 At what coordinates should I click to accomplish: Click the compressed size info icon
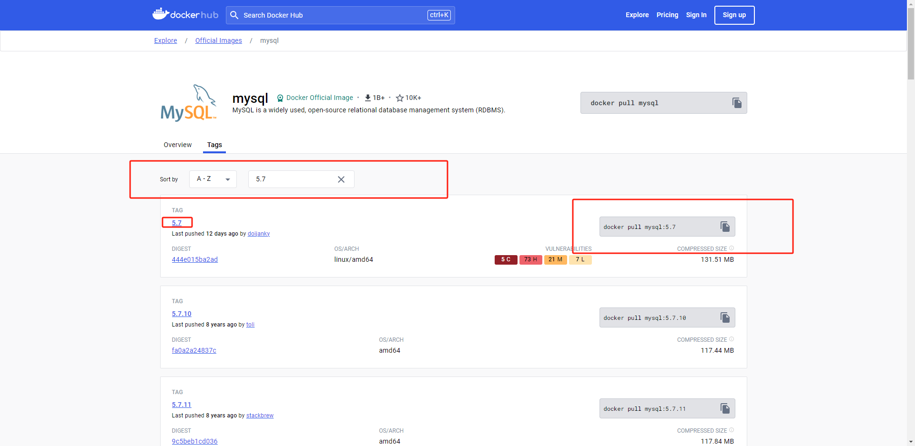pyautogui.click(x=732, y=248)
